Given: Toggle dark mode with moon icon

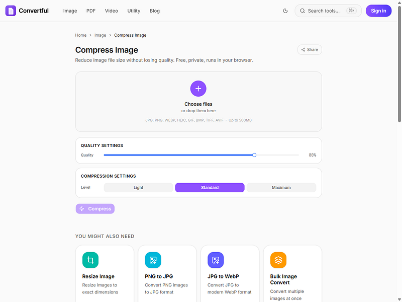Looking at the screenshot, I should tap(285, 11).
